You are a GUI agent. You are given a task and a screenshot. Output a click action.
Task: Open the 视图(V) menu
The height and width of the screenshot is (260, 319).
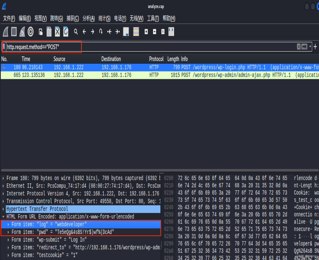pyautogui.click(x=40, y=18)
